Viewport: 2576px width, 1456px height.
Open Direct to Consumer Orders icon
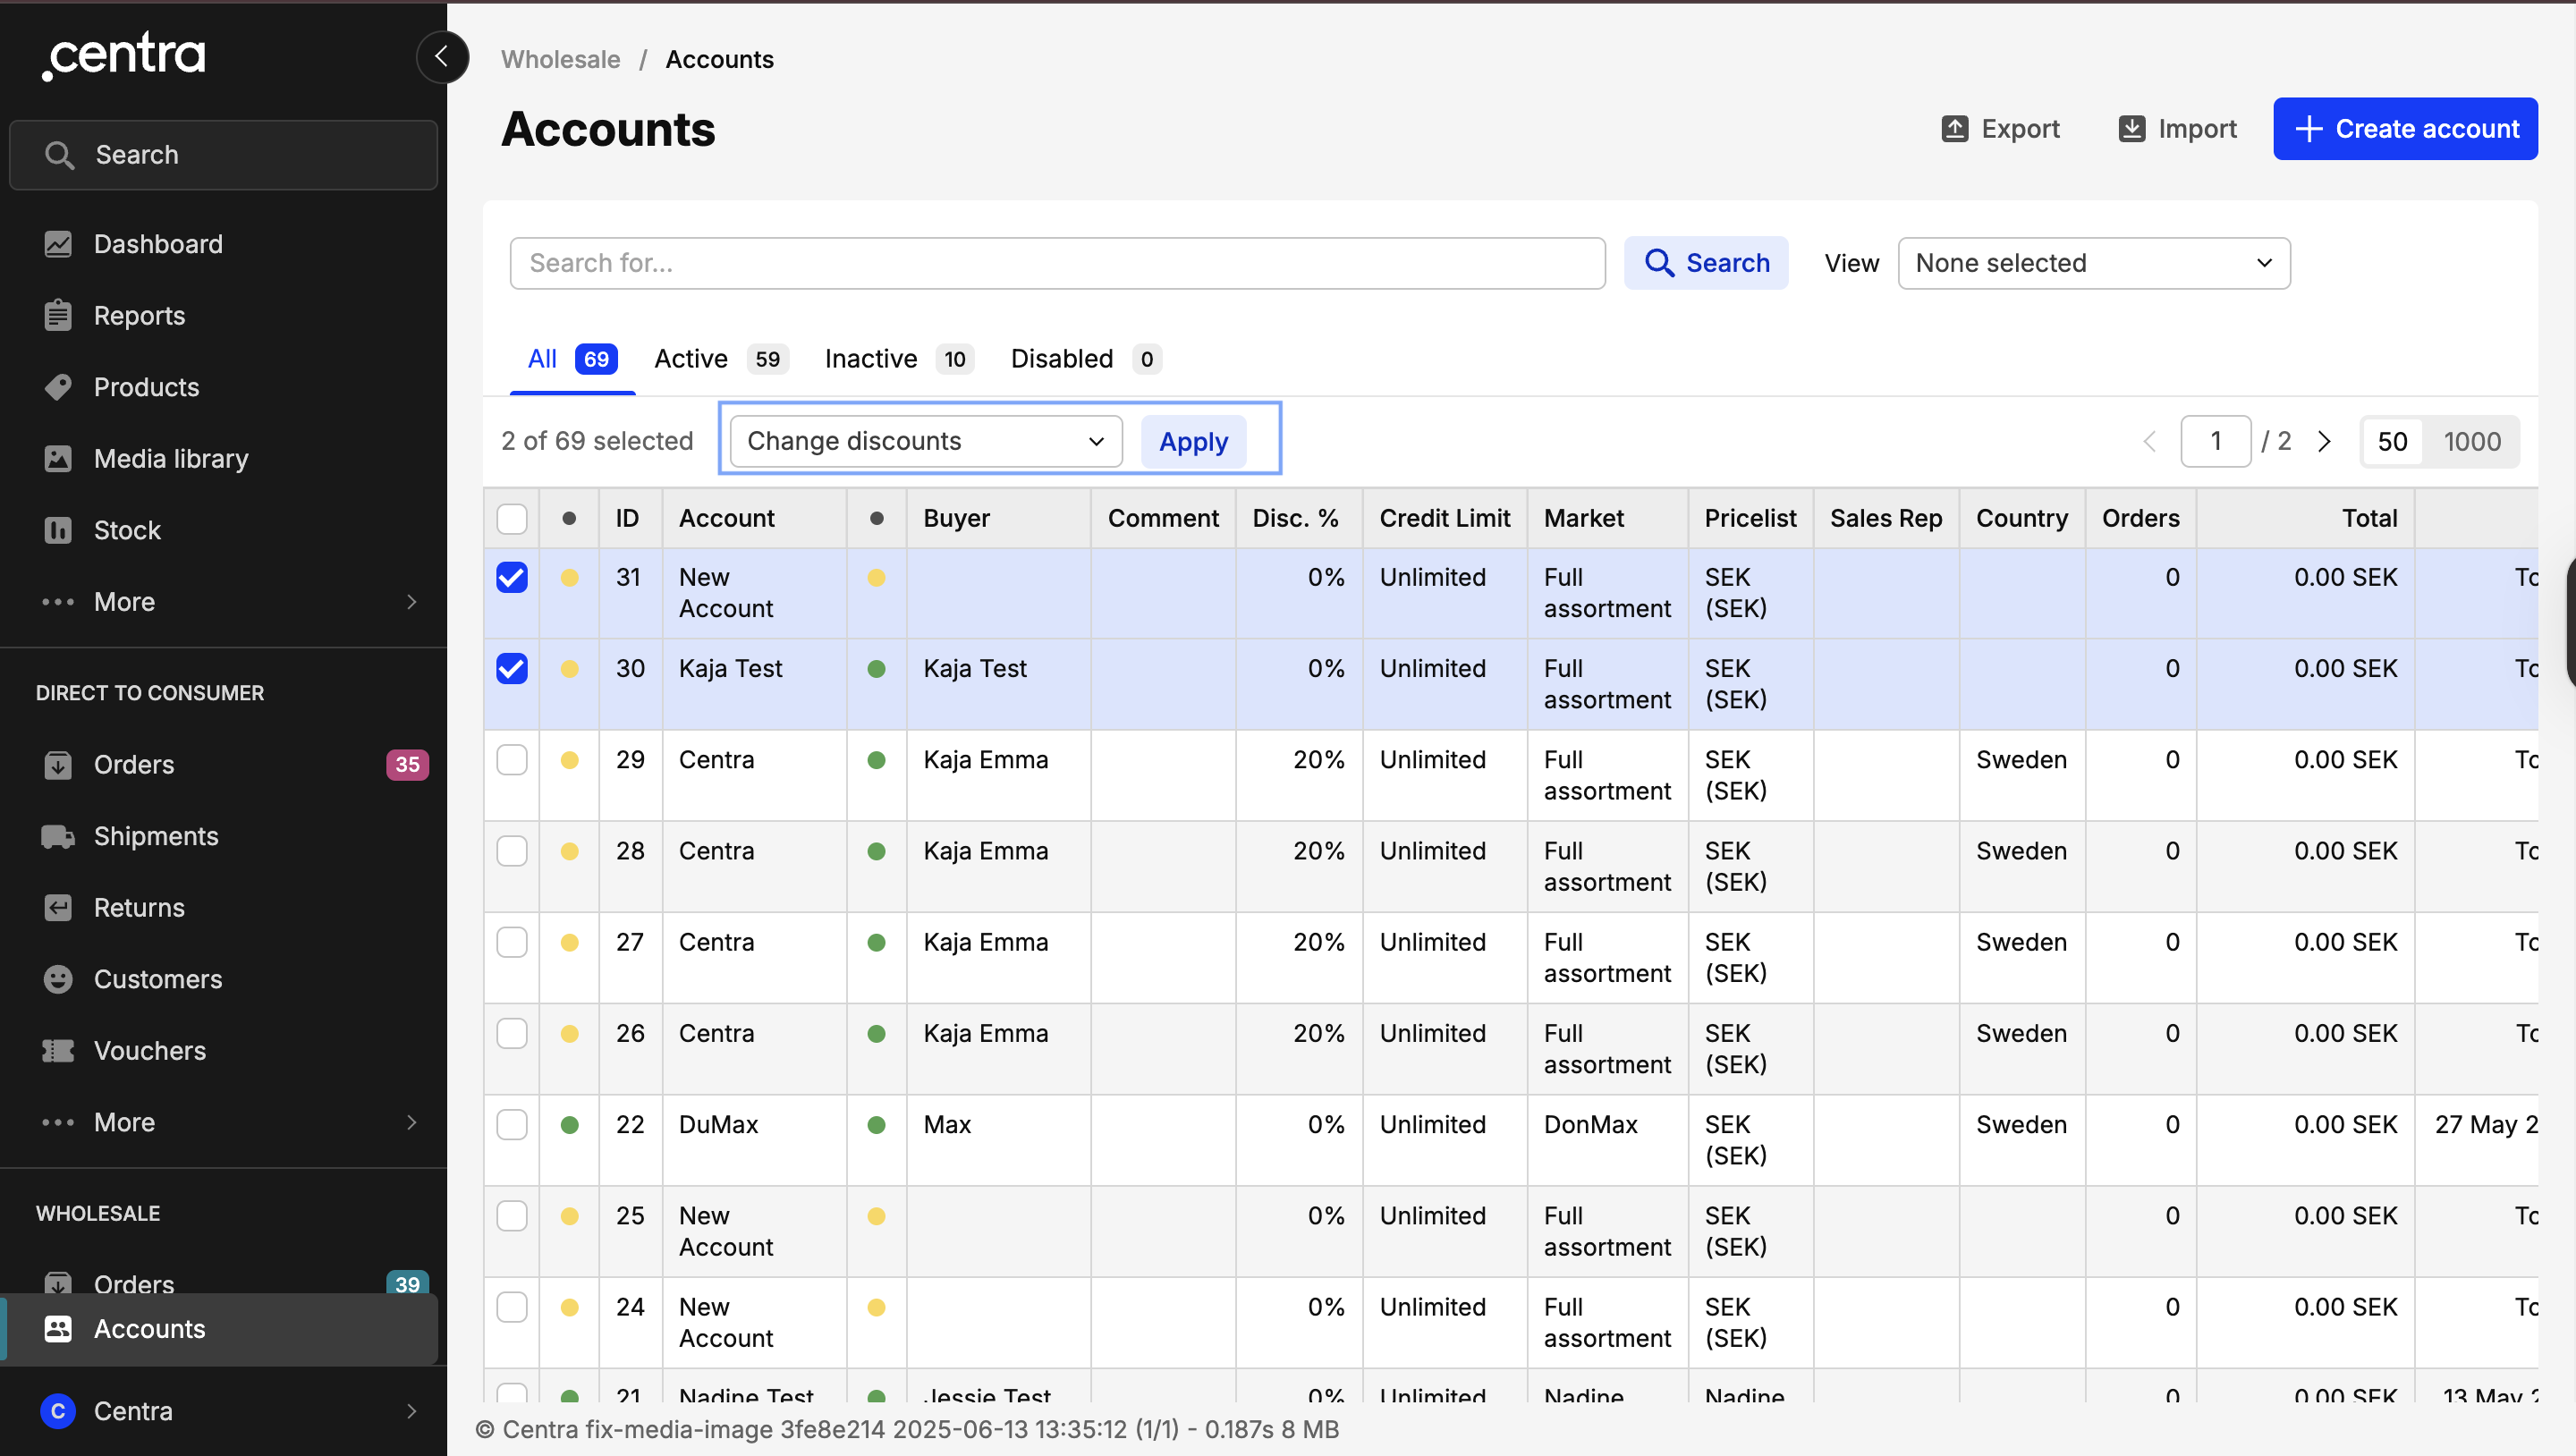pos(58,764)
